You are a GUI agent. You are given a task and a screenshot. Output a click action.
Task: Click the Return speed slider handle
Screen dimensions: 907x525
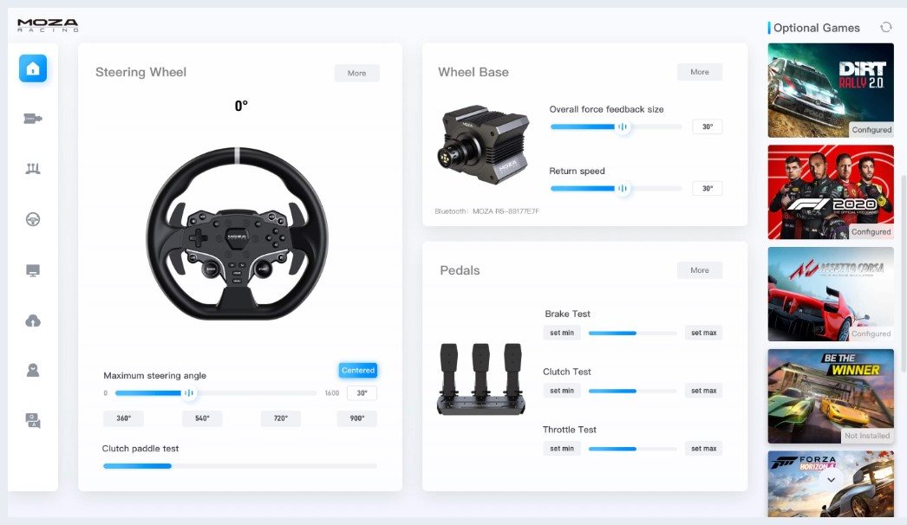(x=623, y=189)
